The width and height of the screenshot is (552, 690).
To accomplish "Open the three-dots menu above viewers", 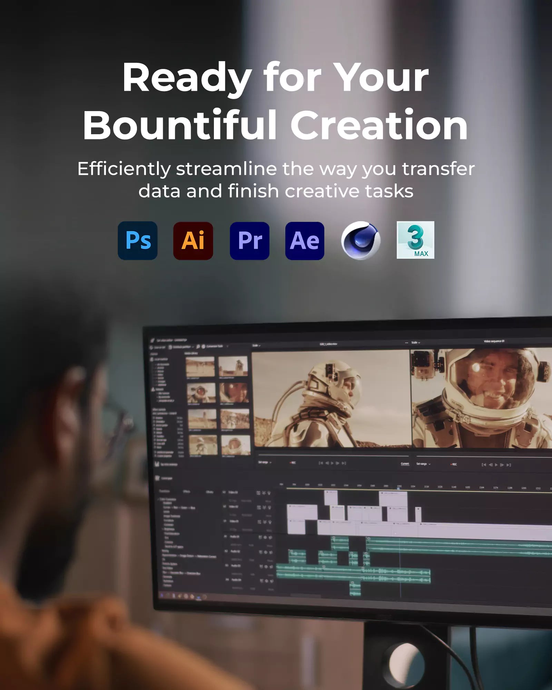I will pyautogui.click(x=406, y=343).
